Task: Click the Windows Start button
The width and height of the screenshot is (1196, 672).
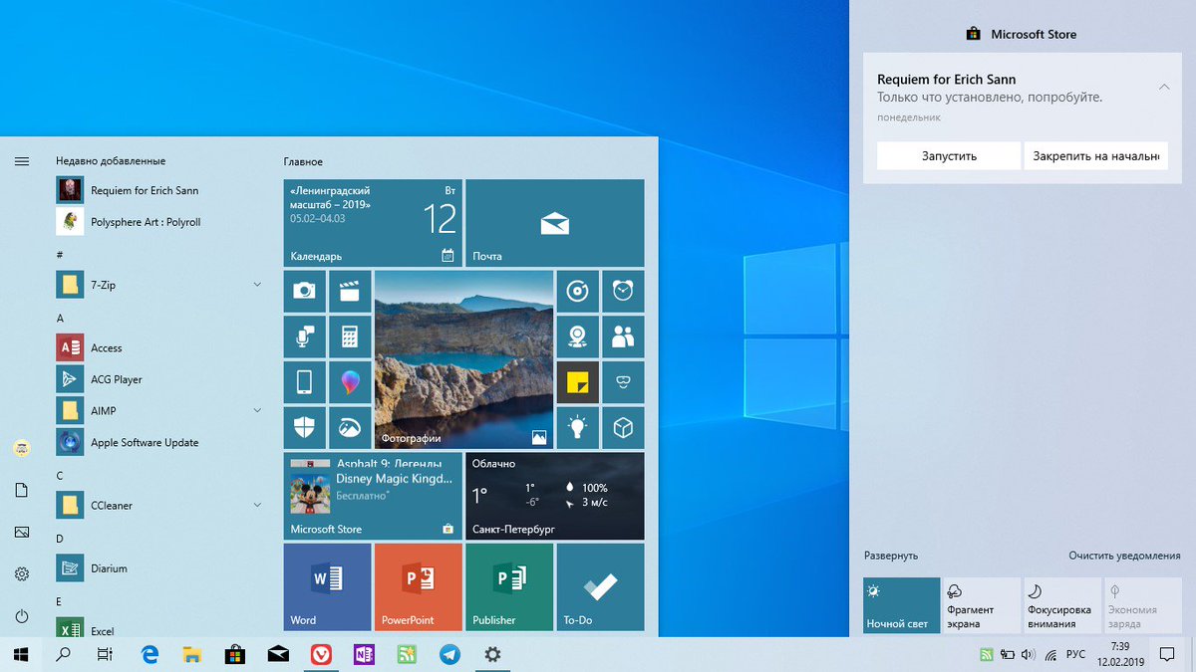Action: [x=21, y=654]
